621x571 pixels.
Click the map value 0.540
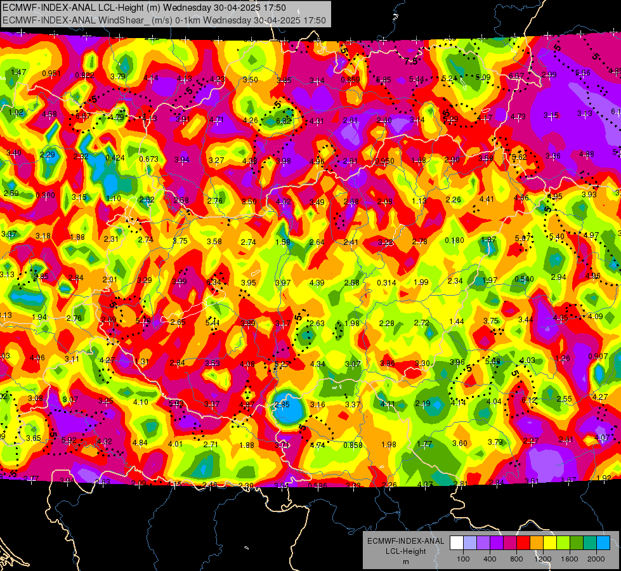coord(524,279)
